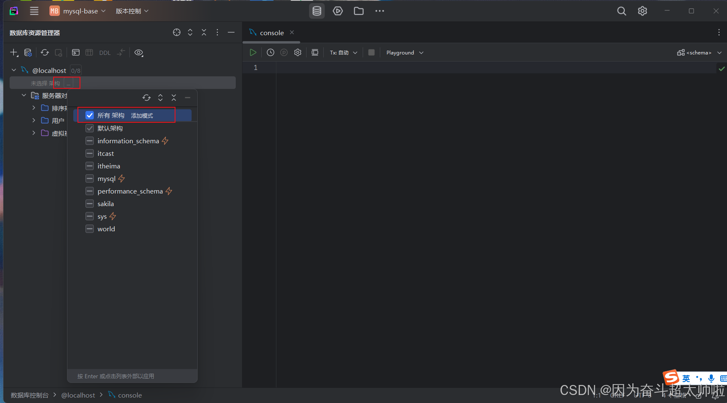Image resolution: width=727 pixels, height=403 pixels.
Task: Expand all in database explorer header
Action: [x=190, y=33]
